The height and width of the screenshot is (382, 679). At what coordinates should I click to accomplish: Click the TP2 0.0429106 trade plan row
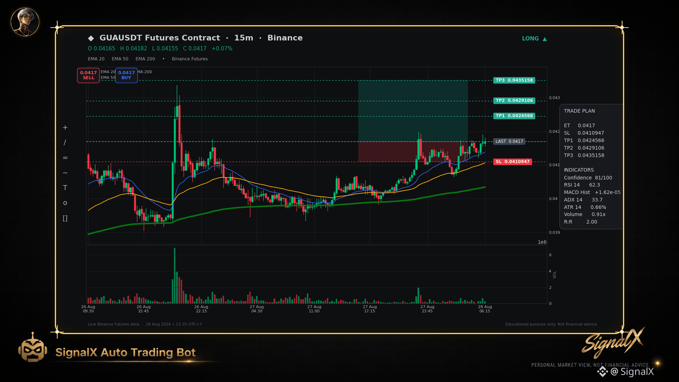pos(584,148)
